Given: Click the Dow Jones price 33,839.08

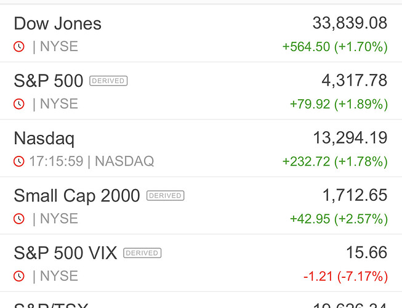Looking at the screenshot, I should pyautogui.click(x=350, y=23).
